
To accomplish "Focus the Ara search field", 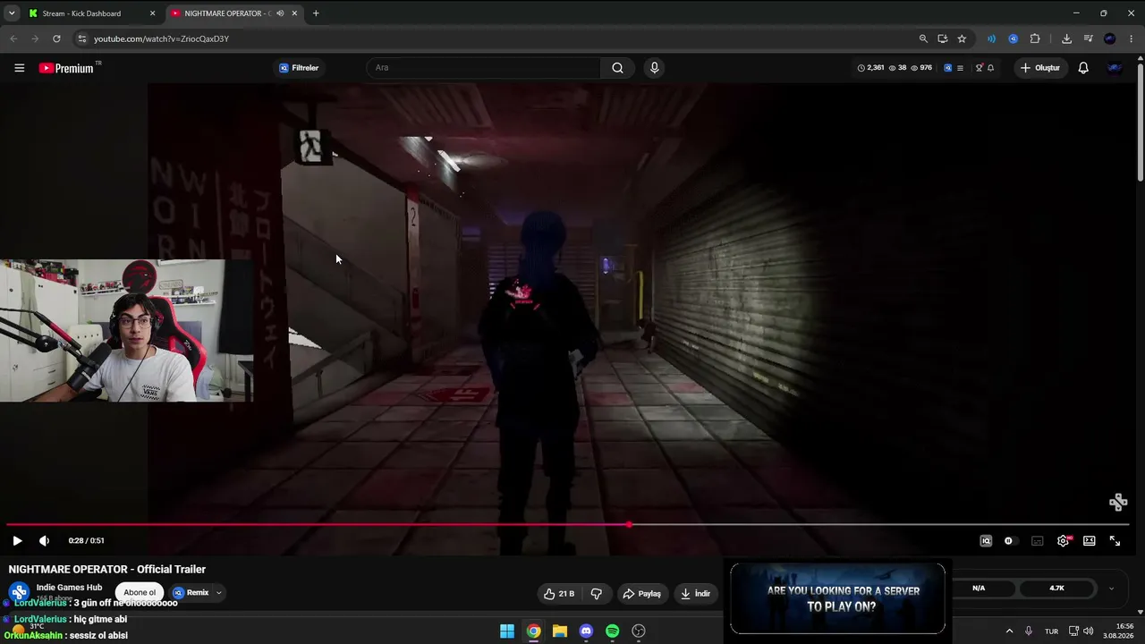I will click(x=484, y=68).
